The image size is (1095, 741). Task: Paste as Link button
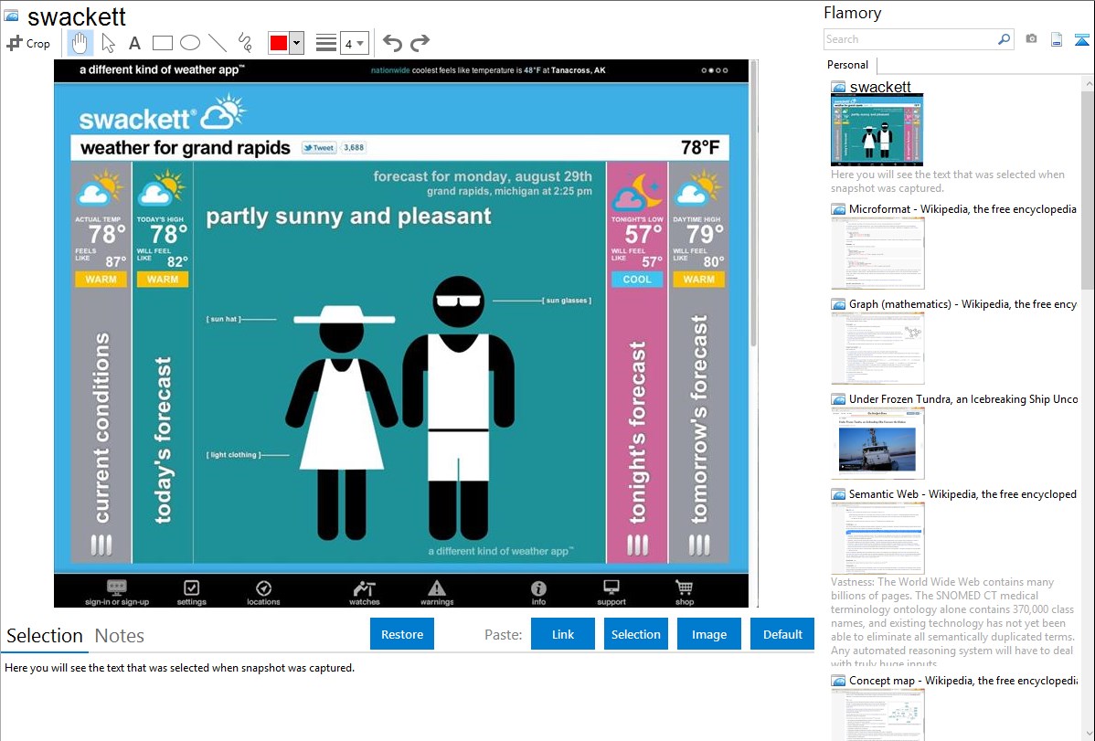tap(563, 634)
